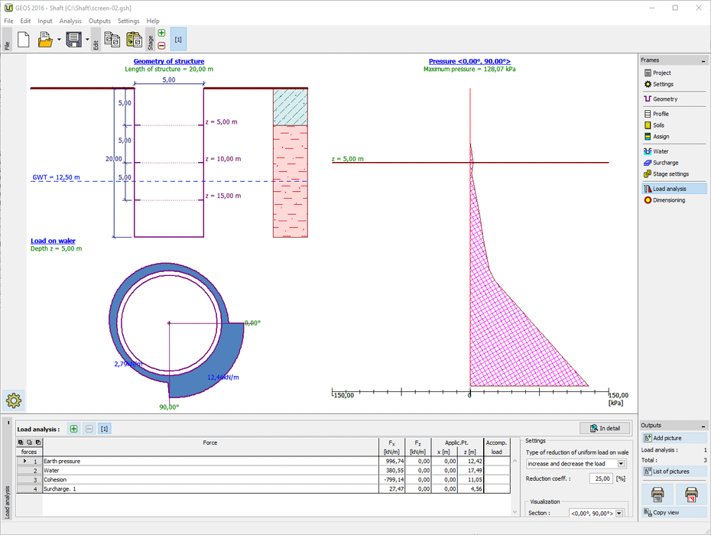Open the Section angle dropdown
The height and width of the screenshot is (535, 711).
(618, 514)
